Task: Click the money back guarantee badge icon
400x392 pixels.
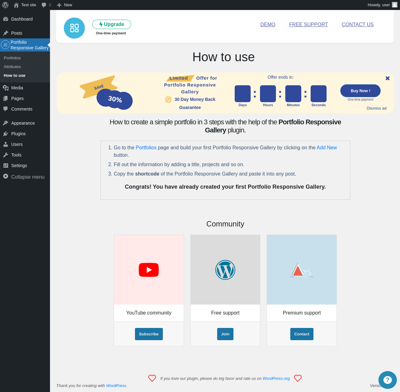Action: pyautogui.click(x=168, y=100)
